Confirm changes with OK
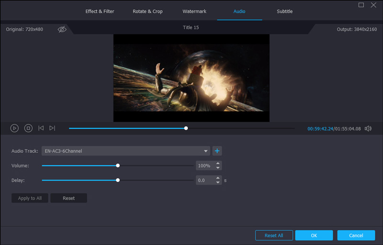 point(314,235)
